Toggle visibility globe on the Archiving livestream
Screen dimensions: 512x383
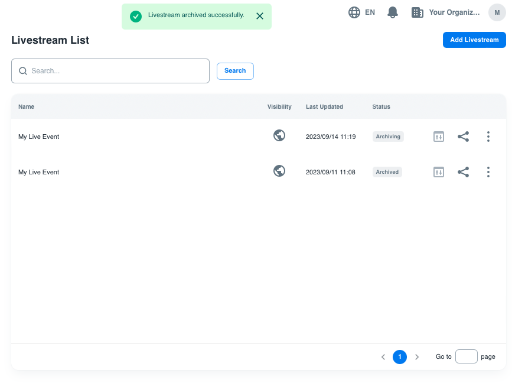(279, 136)
